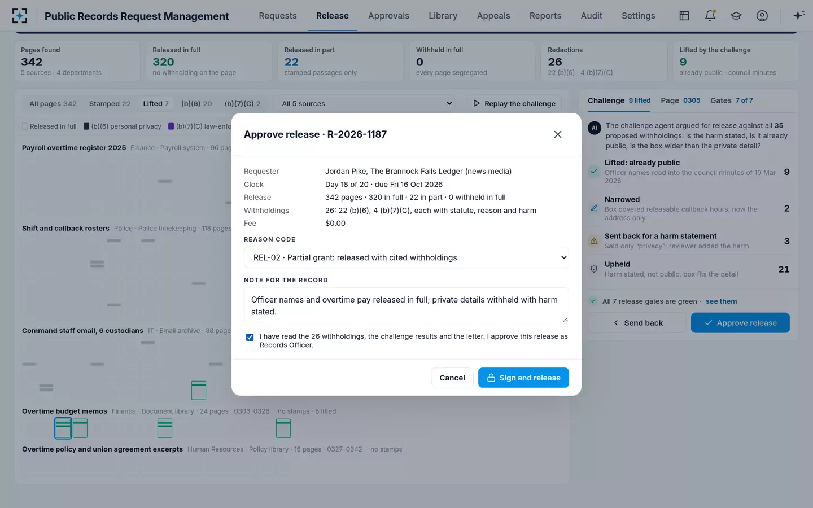Select the (b)(6) 20 filter
Image resolution: width=813 pixels, height=508 pixels.
click(196, 104)
